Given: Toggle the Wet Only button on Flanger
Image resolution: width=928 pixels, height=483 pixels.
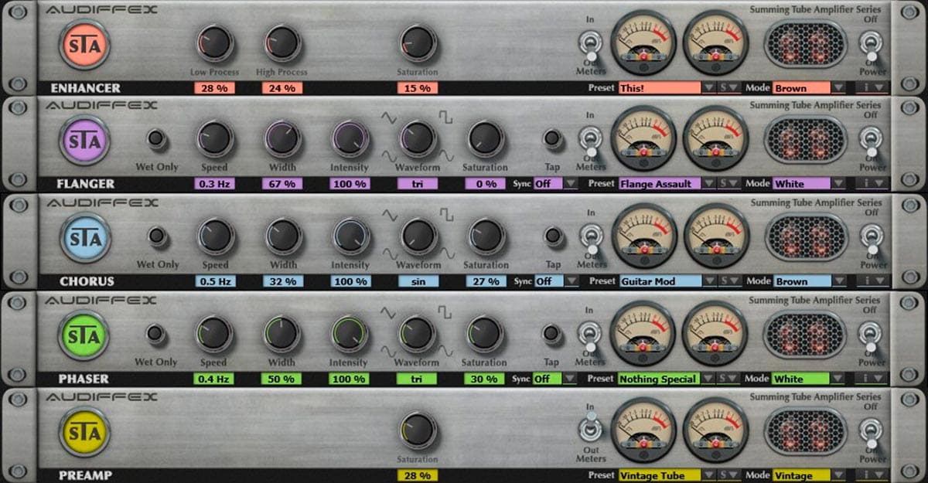Looking at the screenshot, I should [x=157, y=139].
